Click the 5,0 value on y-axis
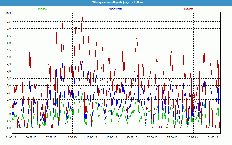This screenshot has width=232, height=145. [8, 57]
